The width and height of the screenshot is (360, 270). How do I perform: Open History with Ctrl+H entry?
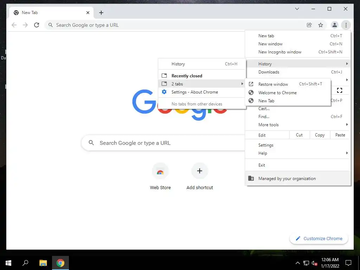click(x=202, y=64)
